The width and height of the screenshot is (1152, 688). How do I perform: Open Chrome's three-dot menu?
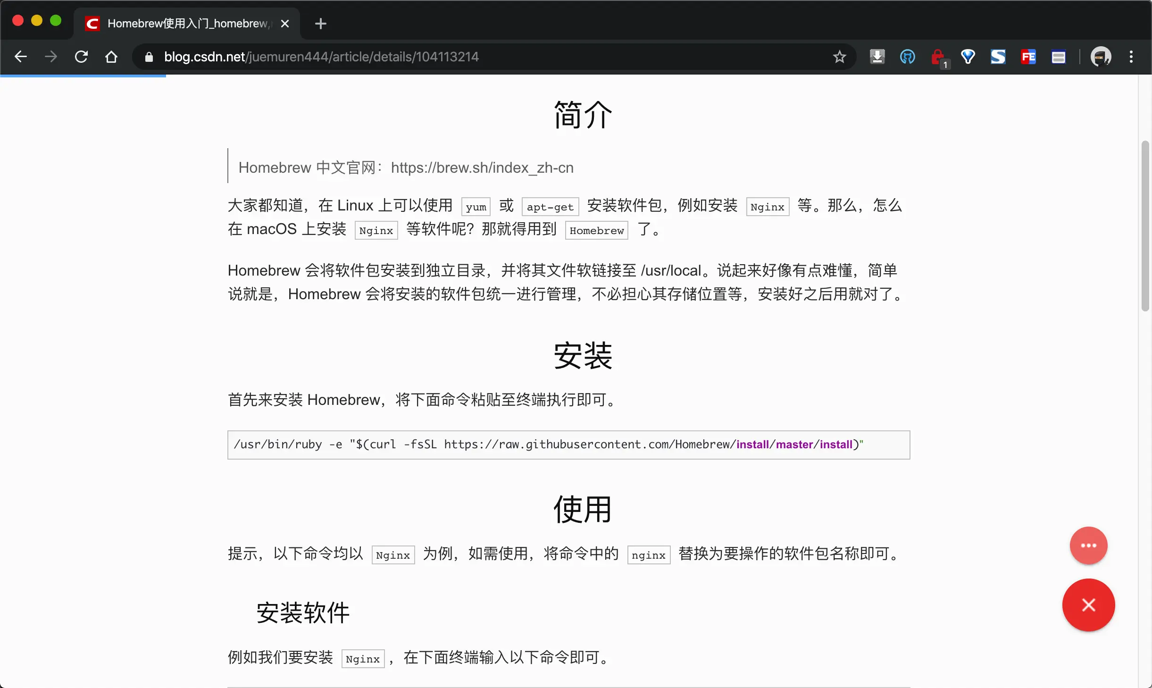pos(1131,57)
